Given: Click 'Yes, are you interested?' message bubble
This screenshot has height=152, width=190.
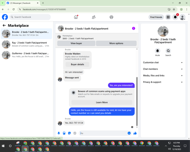Looking at the screenshot, I should tap(121, 85).
